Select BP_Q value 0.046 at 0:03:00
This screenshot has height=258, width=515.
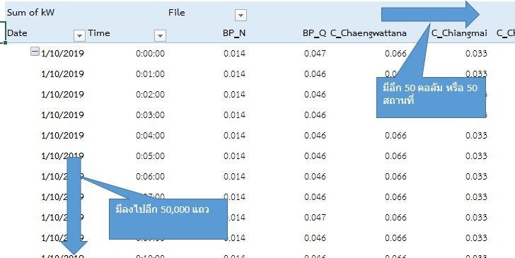tap(315, 115)
